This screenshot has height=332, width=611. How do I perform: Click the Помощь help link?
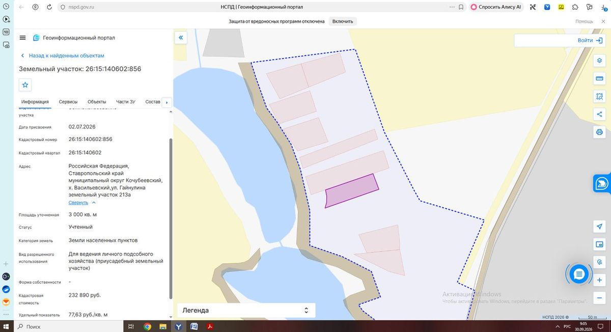pyautogui.click(x=584, y=21)
